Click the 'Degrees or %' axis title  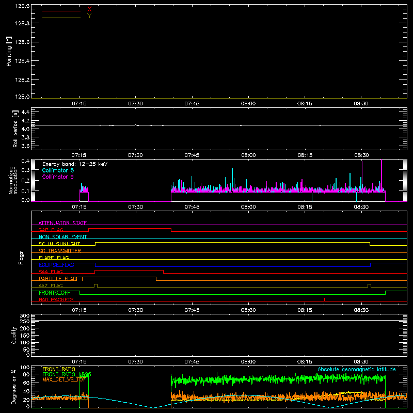(x=14, y=387)
